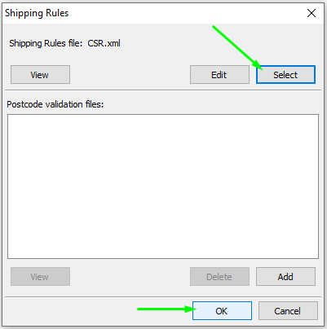
Task: Click the greyed-out Delete button
Action: pyautogui.click(x=219, y=276)
